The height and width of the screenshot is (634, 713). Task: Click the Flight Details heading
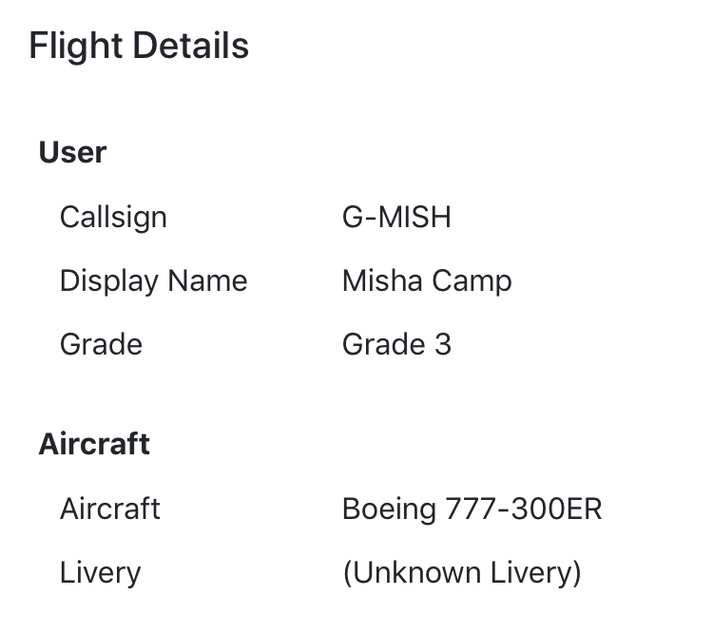pos(139,46)
